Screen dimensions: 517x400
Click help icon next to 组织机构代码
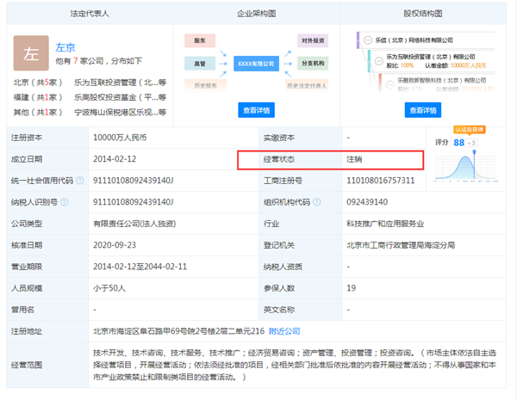[316, 202]
